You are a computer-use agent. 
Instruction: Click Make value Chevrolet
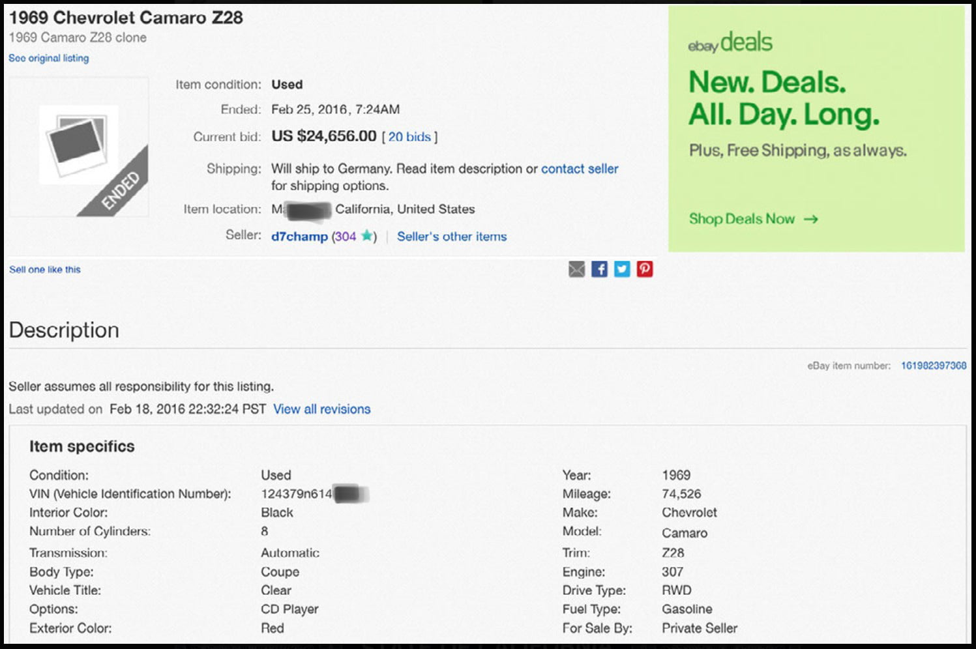[x=689, y=513]
